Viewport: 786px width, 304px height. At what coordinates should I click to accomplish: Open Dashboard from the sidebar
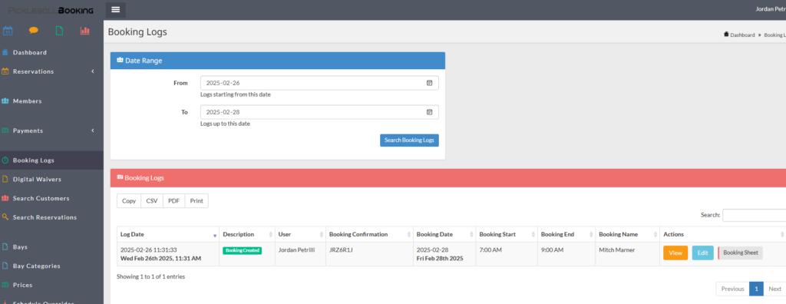pos(30,52)
